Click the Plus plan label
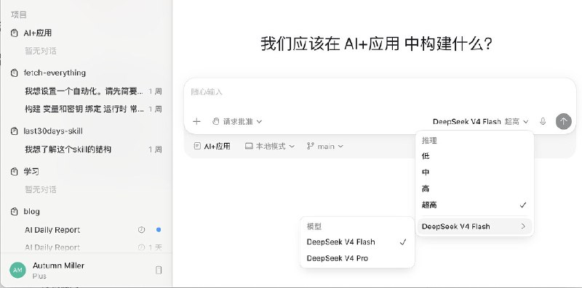The width and height of the screenshot is (582, 288). pos(39,276)
